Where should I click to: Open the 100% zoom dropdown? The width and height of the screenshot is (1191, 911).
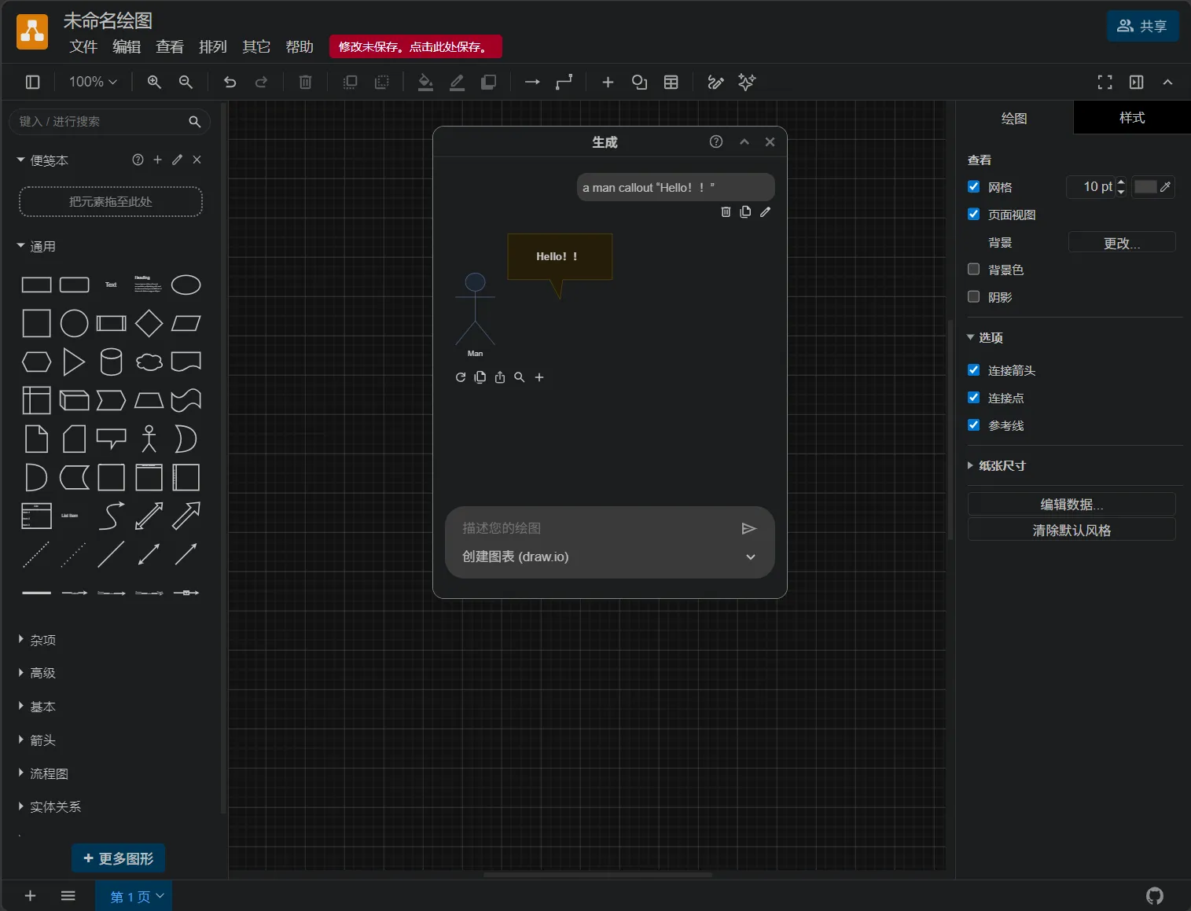pyautogui.click(x=93, y=82)
